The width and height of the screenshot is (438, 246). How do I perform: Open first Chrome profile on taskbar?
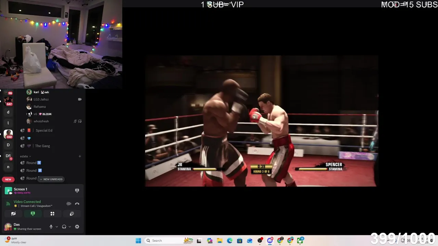click(x=280, y=241)
